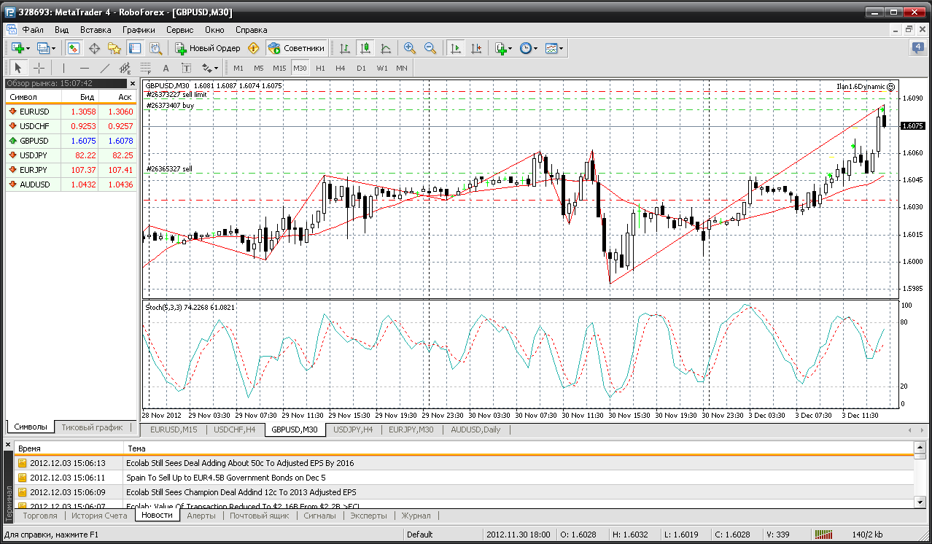The height and width of the screenshot is (544, 932).
Task: Toggle the Советники auto-trading button
Action: coord(296,48)
